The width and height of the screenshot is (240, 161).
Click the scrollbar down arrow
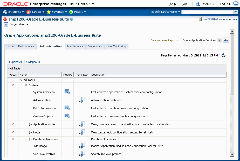pyautogui.click(x=232, y=154)
